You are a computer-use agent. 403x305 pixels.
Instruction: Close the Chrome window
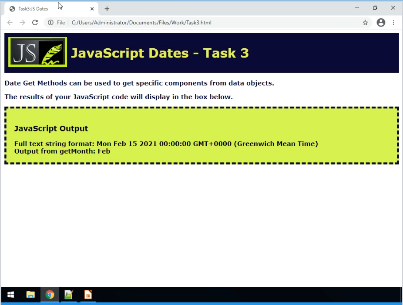click(x=393, y=8)
